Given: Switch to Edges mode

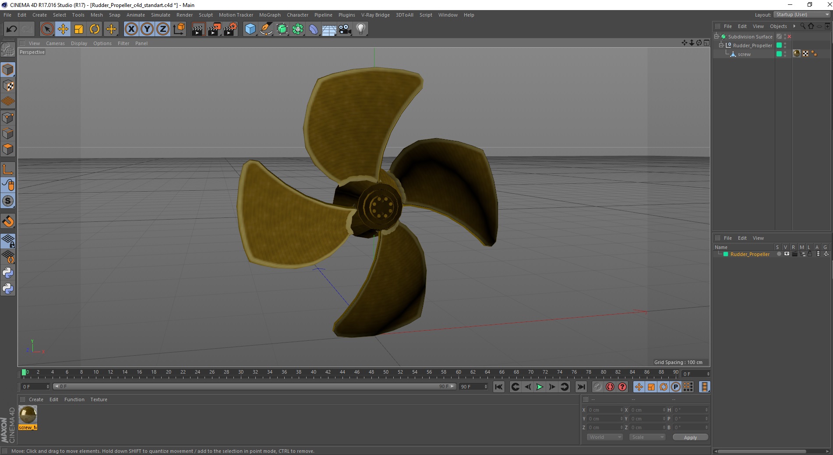Looking at the screenshot, I should [x=8, y=133].
